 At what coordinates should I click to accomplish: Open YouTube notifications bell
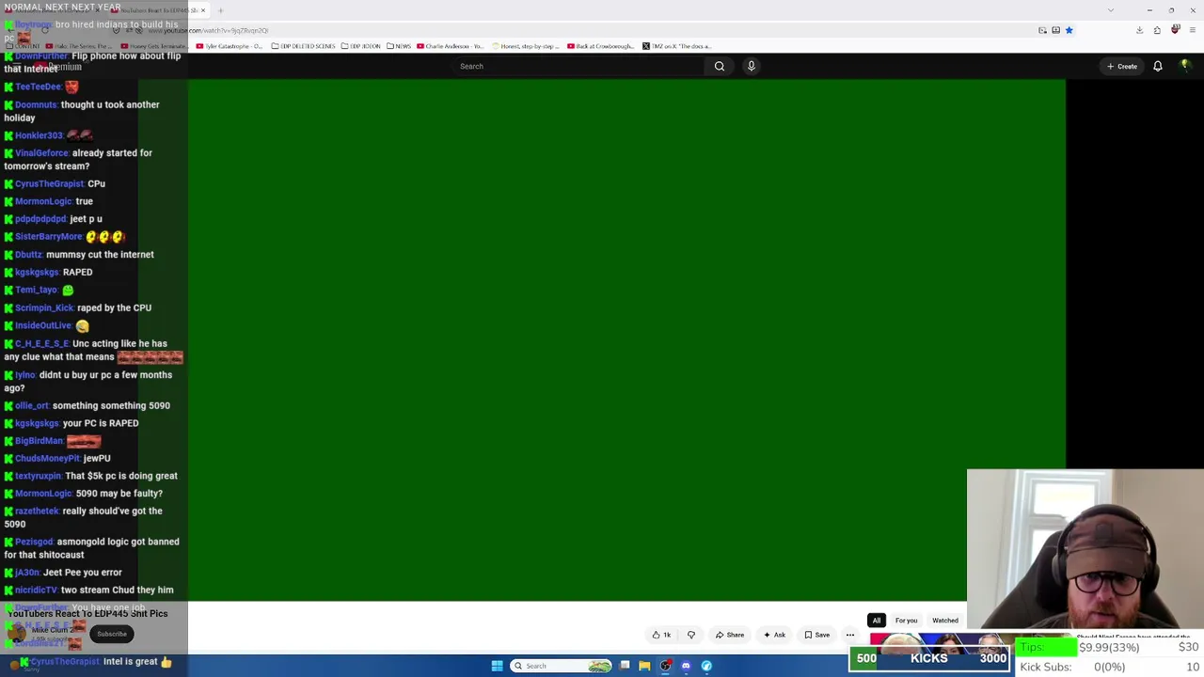point(1158,66)
